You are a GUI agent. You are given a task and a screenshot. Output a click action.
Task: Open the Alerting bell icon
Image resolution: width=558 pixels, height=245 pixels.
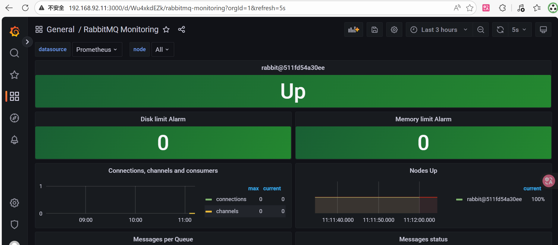coord(14,140)
